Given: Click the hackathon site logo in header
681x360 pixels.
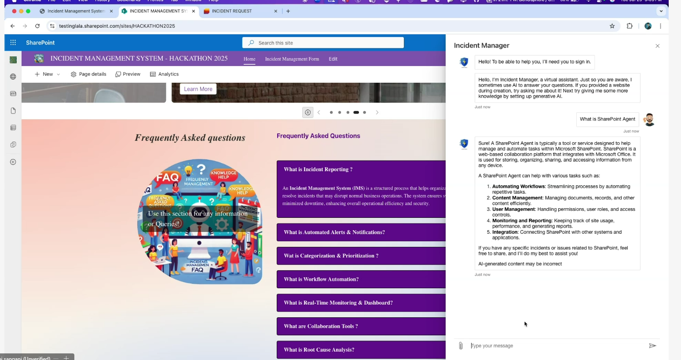Looking at the screenshot, I should (x=39, y=59).
